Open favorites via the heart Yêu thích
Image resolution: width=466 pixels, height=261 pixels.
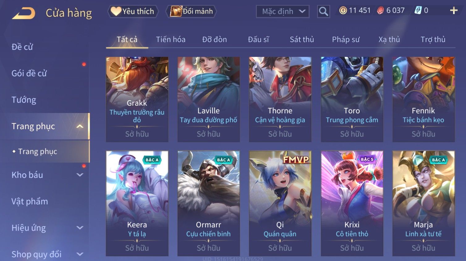(x=133, y=11)
